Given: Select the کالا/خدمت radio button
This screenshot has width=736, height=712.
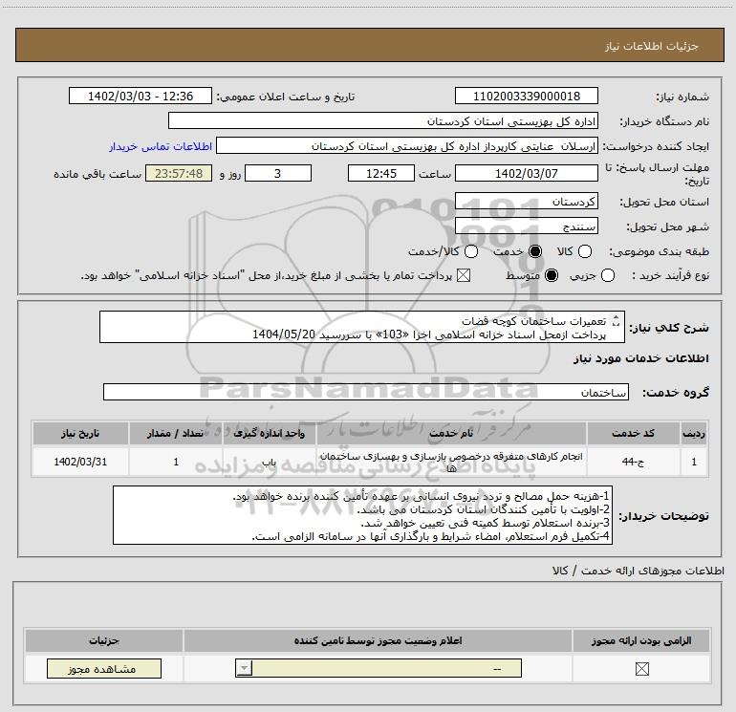Looking at the screenshot, I should tap(471, 251).
